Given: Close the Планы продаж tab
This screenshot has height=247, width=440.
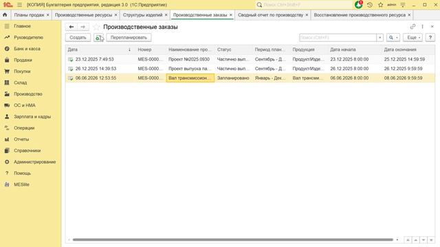Looking at the screenshot, I should coord(47,15).
